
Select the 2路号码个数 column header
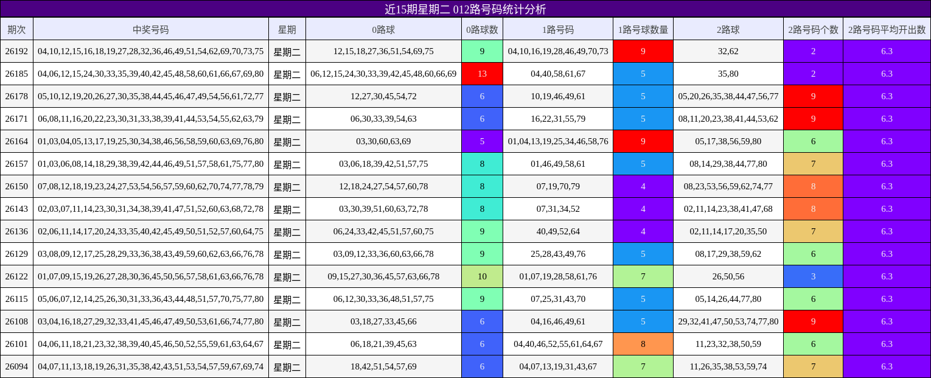pyautogui.click(x=813, y=29)
